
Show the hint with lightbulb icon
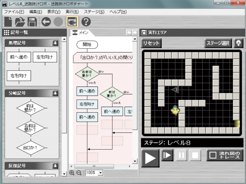[x=239, y=43]
